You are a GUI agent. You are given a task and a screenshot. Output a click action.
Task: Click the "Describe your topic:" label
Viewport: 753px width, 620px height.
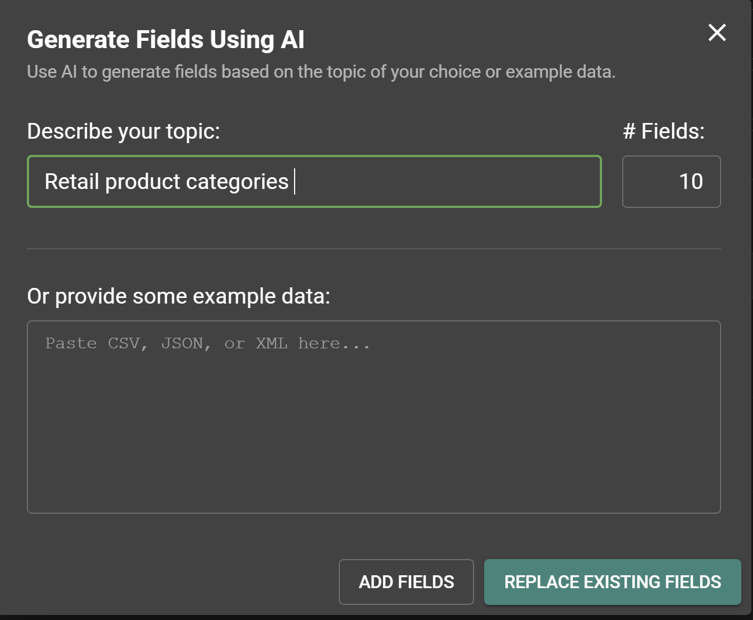point(124,131)
